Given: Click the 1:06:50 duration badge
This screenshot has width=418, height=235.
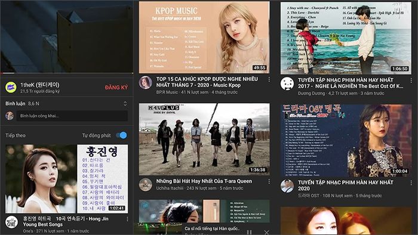Looking at the screenshot, I should (x=399, y=69).
